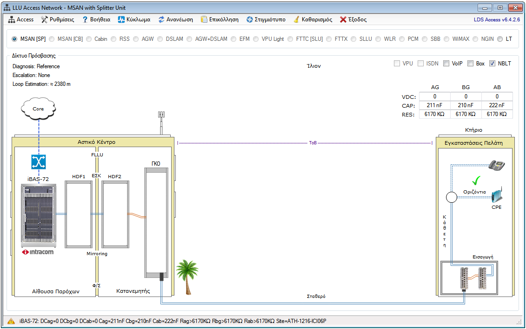Enable the VoIP checkbox
Screen dimensions: 526x329
[x=446, y=64]
